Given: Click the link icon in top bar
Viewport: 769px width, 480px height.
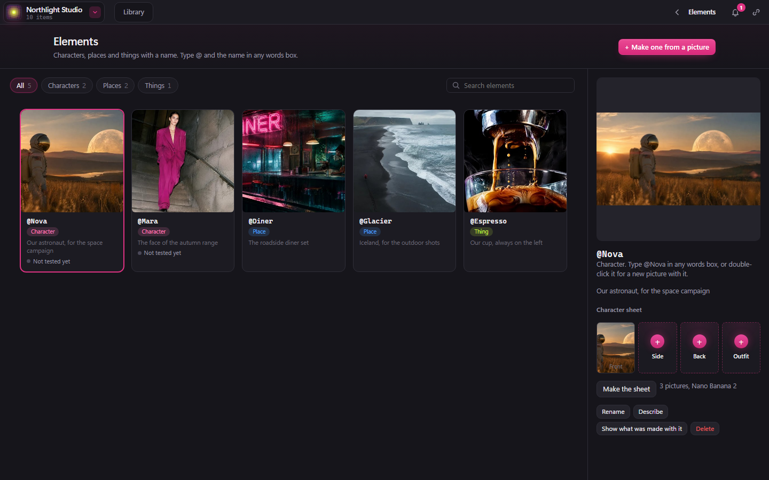Looking at the screenshot, I should click(x=756, y=12).
